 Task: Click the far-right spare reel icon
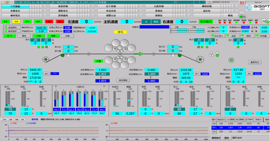coord(231,60)
